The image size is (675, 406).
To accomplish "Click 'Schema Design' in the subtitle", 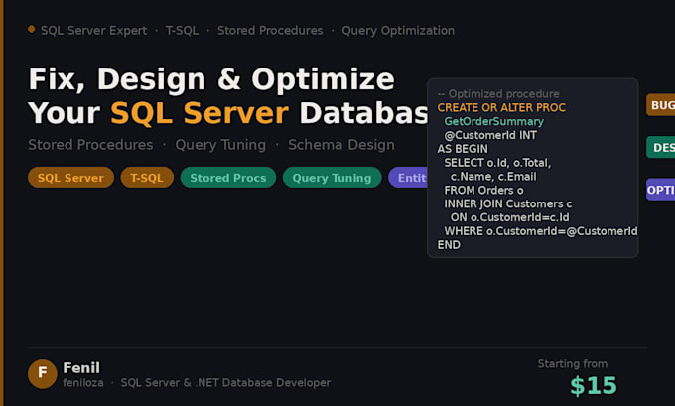I will tap(340, 145).
